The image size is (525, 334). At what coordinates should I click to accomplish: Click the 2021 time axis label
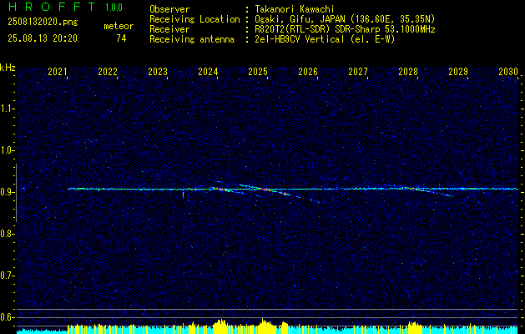click(x=58, y=71)
